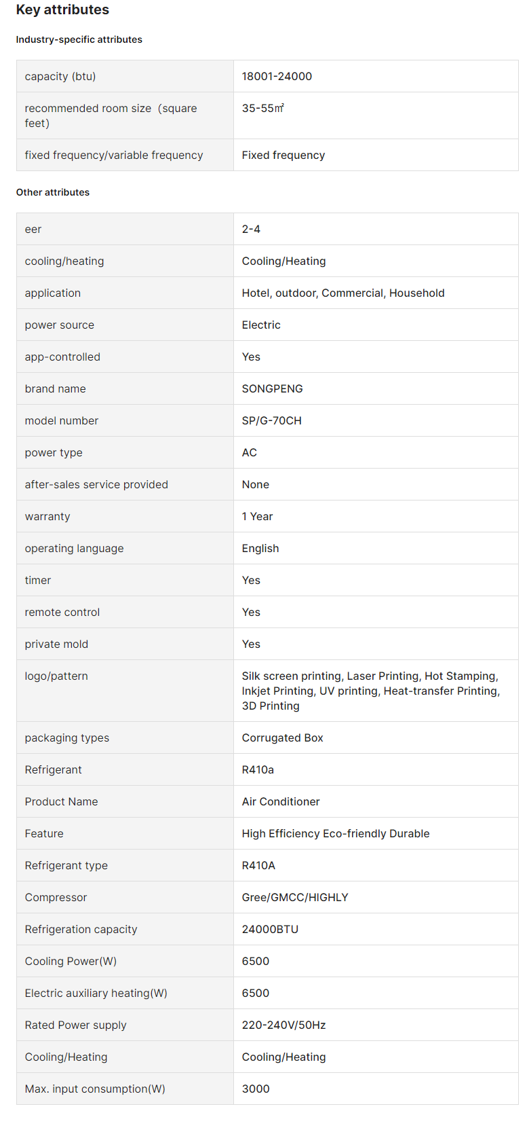The image size is (529, 1147).
Task: Click the capacity (btu) value 18001-24000
Action: (277, 76)
